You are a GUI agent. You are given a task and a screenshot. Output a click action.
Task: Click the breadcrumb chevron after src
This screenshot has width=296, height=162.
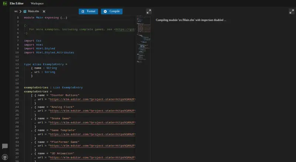click(20, 11)
